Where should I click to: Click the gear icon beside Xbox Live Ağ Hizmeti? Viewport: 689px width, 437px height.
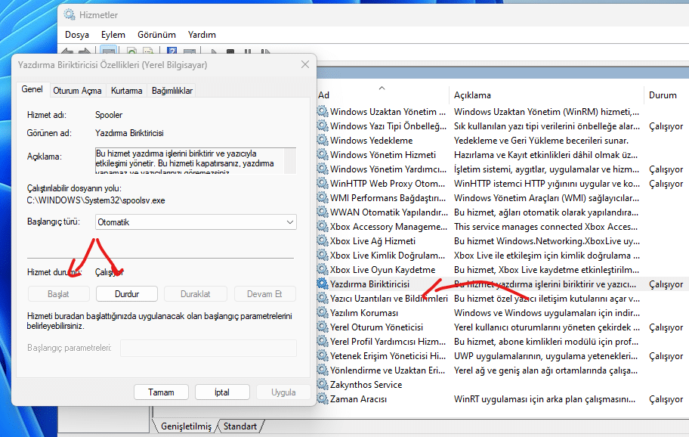(323, 241)
